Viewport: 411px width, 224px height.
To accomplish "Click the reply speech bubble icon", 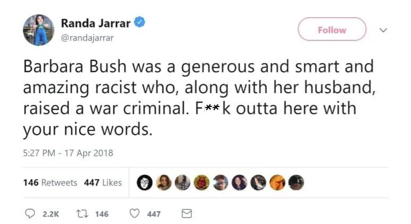I will (29, 214).
